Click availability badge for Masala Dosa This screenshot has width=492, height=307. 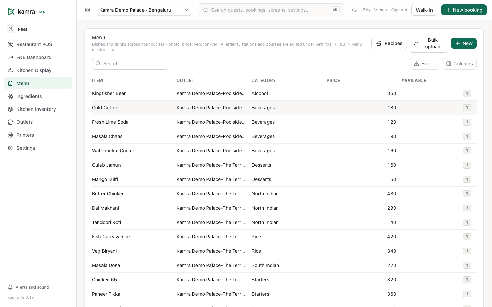click(467, 265)
